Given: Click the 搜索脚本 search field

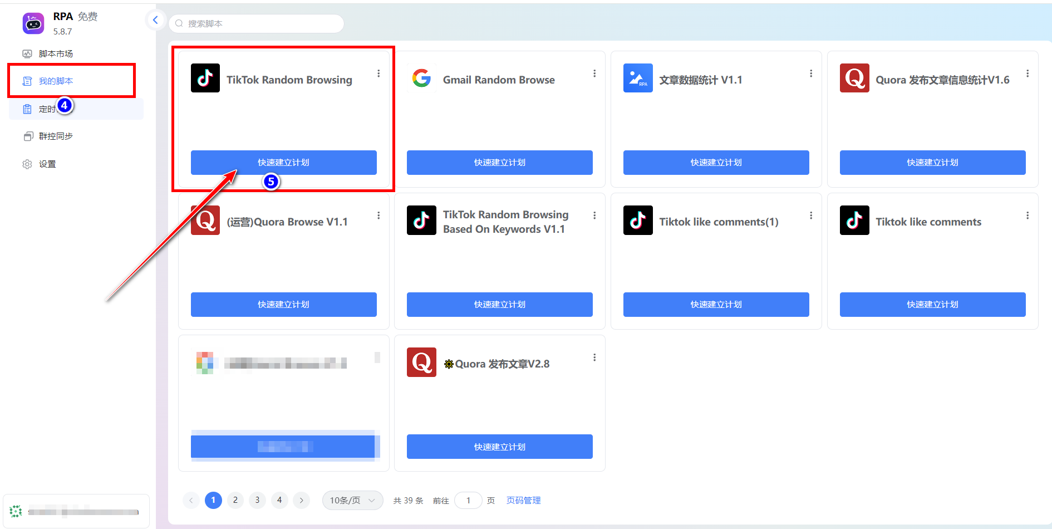Looking at the screenshot, I should pyautogui.click(x=256, y=23).
